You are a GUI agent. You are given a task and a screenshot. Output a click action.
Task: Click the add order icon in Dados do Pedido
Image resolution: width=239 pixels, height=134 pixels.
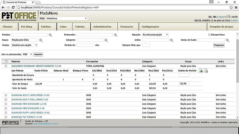tap(201, 70)
